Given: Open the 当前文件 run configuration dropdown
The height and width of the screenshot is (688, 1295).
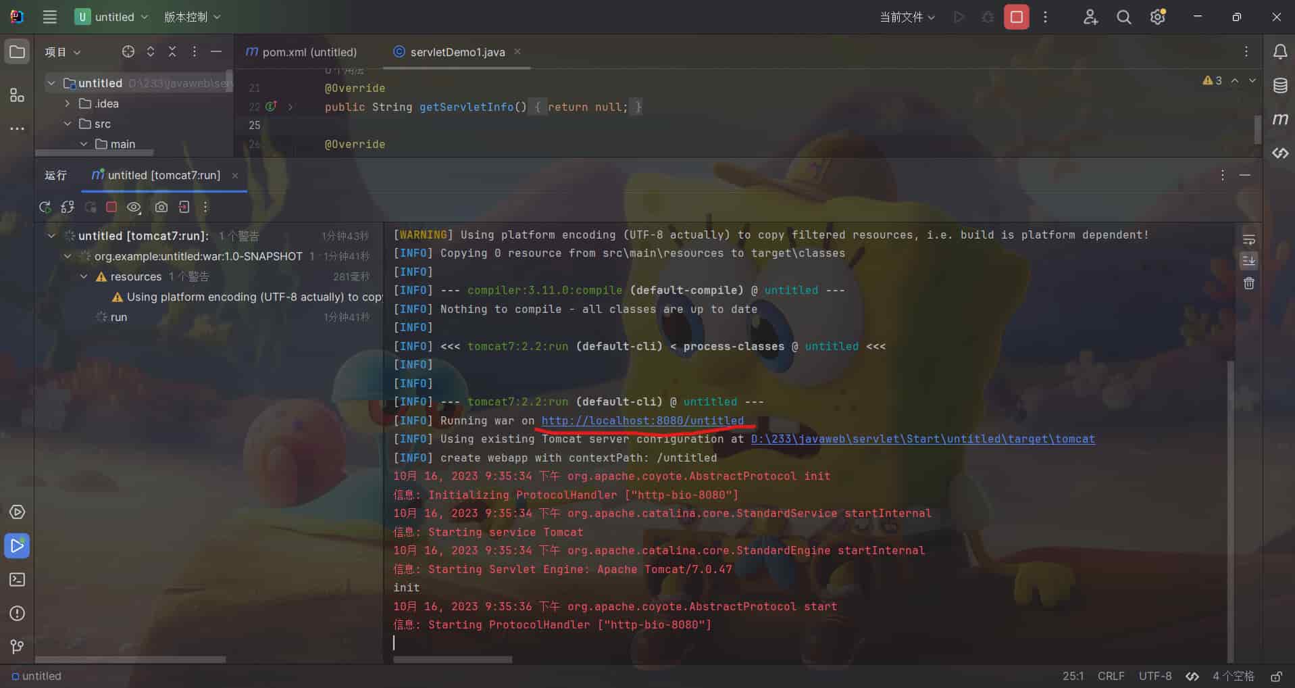Looking at the screenshot, I should point(907,17).
